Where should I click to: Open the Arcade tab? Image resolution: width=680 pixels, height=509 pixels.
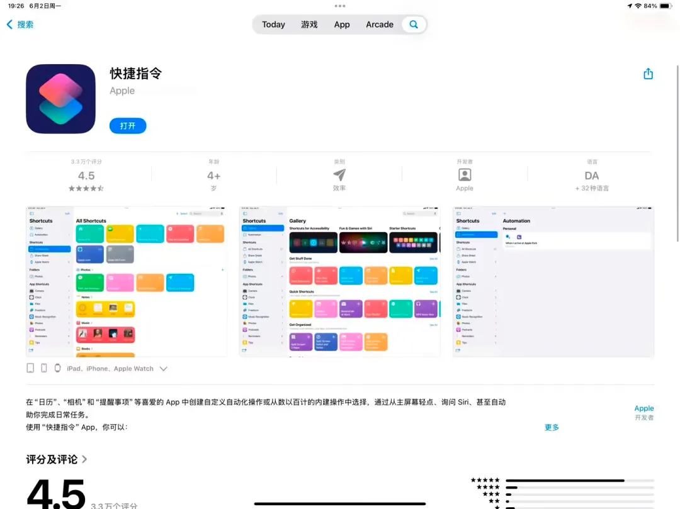point(380,25)
